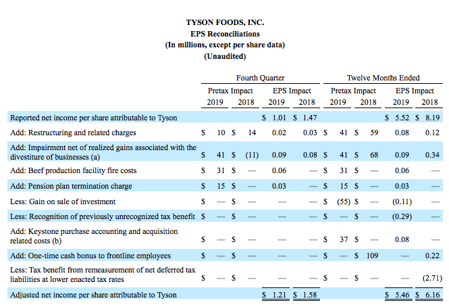Click 'Add: Impairment net of realized gains' label

pyautogui.click(x=103, y=152)
